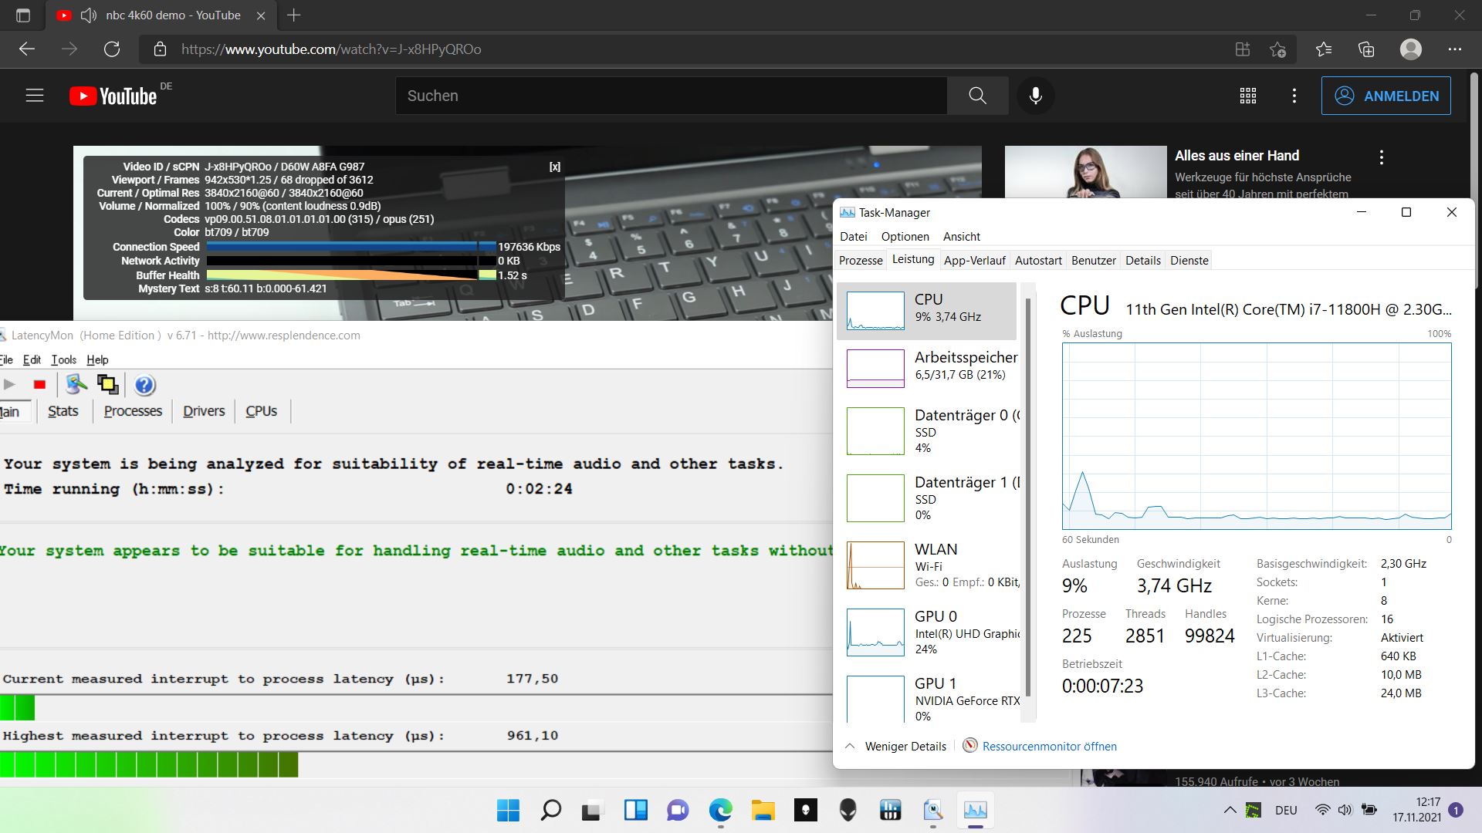Image resolution: width=1482 pixels, height=833 pixels.
Task: Open the Optionen menu in Task Manager
Action: pyautogui.click(x=905, y=237)
